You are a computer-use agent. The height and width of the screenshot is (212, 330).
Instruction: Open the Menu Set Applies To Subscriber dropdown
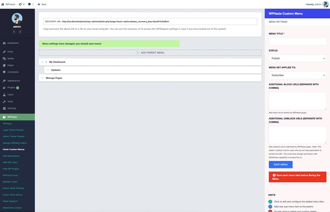[x=298, y=75]
